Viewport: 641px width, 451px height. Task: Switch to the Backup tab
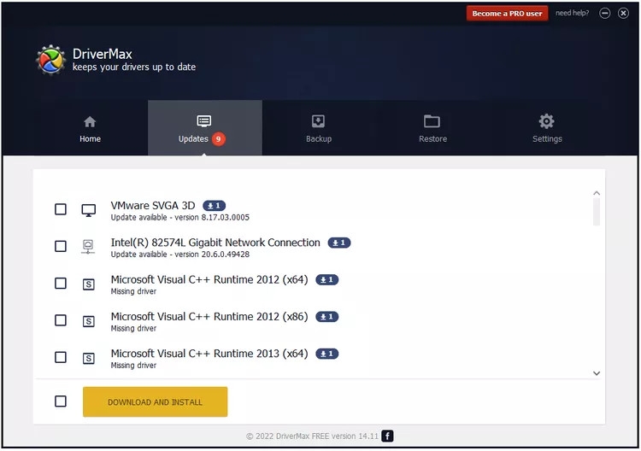click(x=318, y=128)
